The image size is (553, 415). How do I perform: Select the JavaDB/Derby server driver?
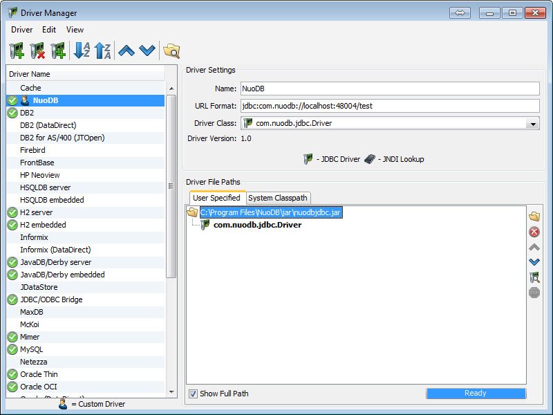(x=86, y=262)
